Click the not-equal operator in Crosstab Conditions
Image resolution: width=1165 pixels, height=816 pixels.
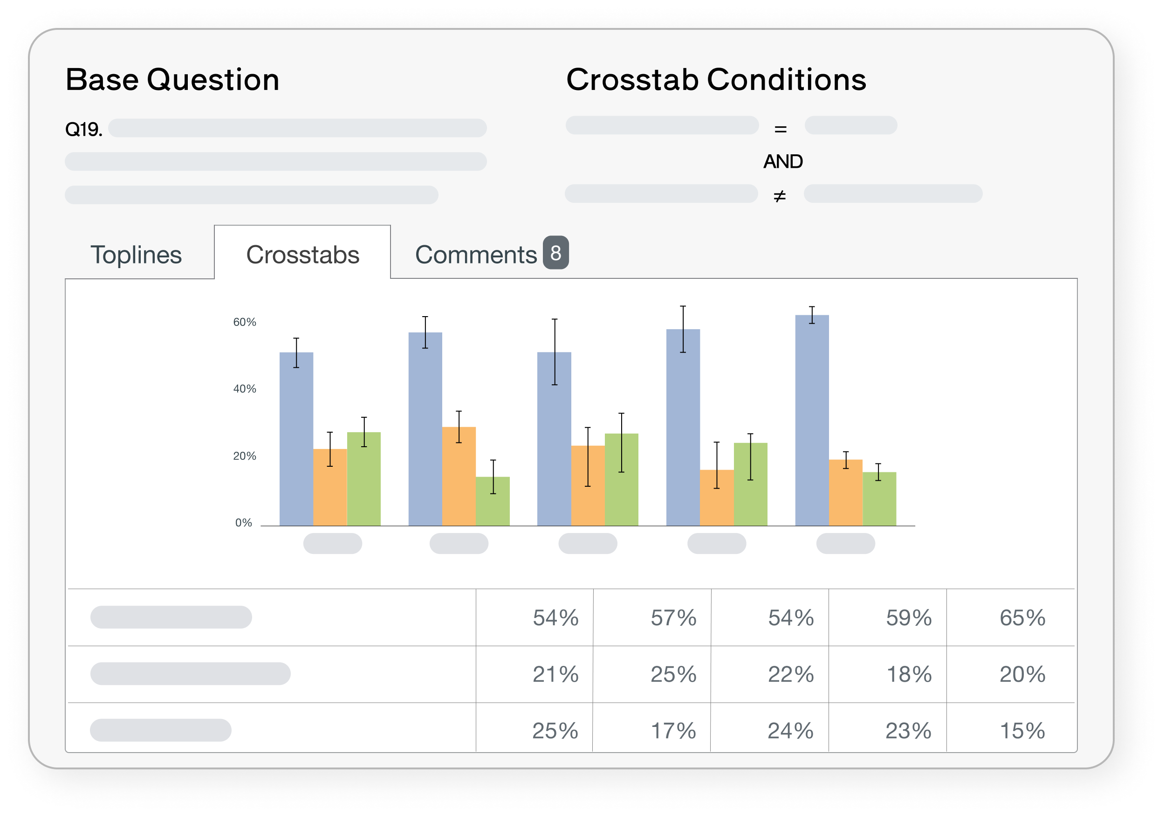pyautogui.click(x=779, y=195)
